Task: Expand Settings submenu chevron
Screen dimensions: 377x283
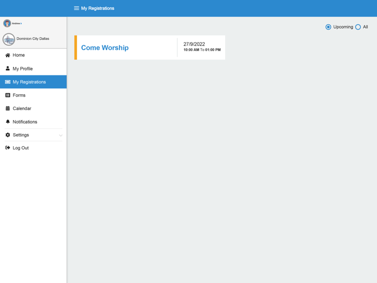Action: pos(60,135)
